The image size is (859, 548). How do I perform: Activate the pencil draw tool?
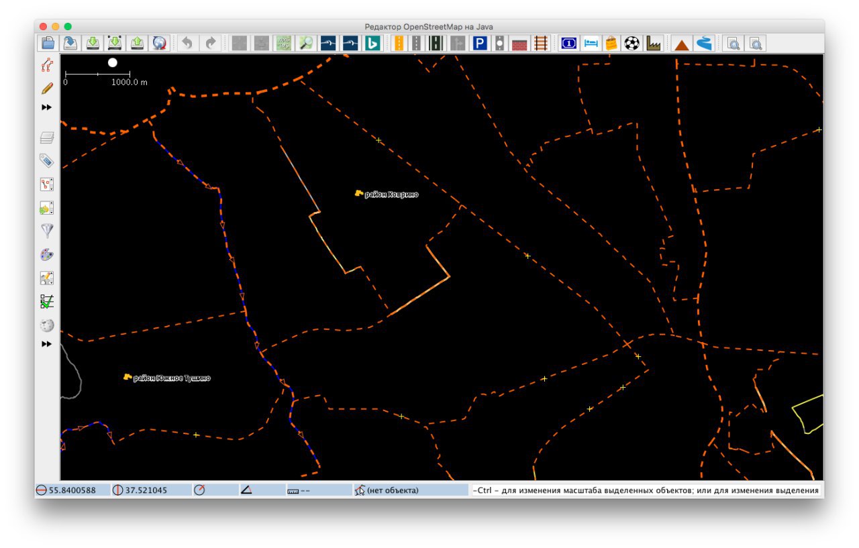tap(46, 88)
